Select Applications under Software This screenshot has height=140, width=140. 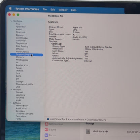coord(22,108)
